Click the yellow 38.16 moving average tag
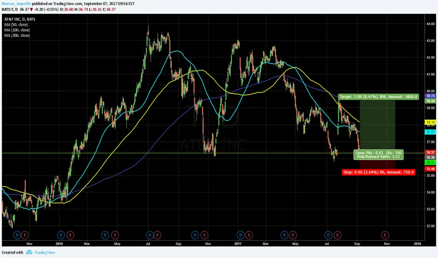The height and width of the screenshot is (258, 438). click(x=430, y=122)
